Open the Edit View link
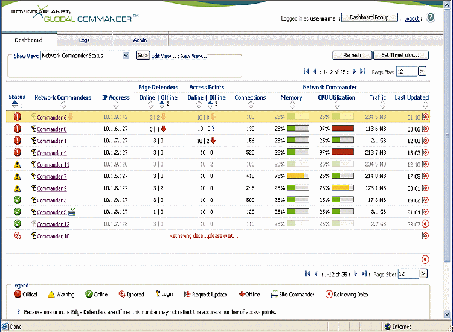Viewport: 453px width, 332px height. click(x=164, y=56)
